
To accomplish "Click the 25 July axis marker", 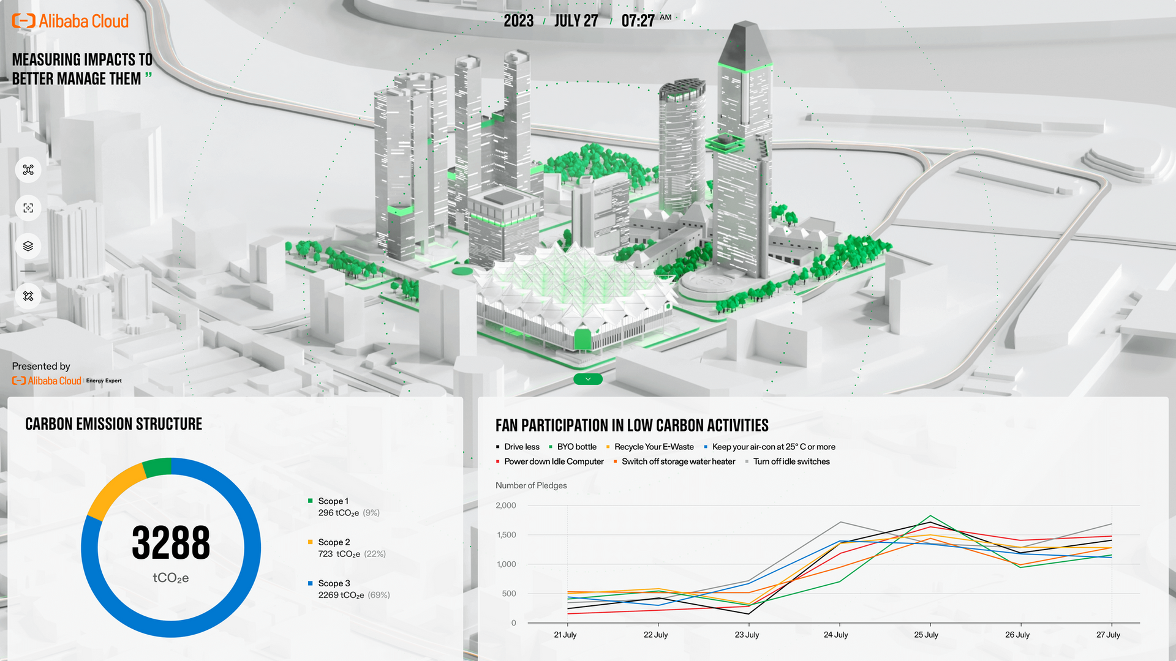I will click(926, 635).
